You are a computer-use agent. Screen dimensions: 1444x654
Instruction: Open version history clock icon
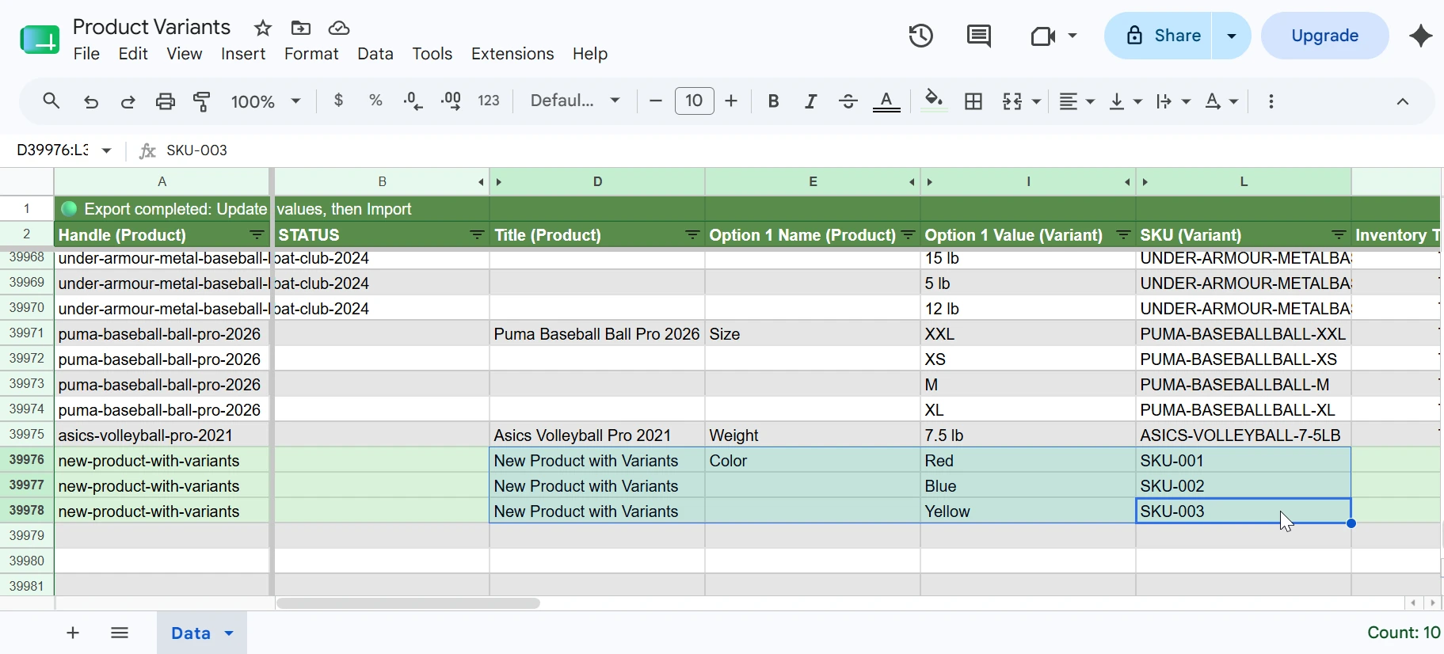tap(921, 36)
